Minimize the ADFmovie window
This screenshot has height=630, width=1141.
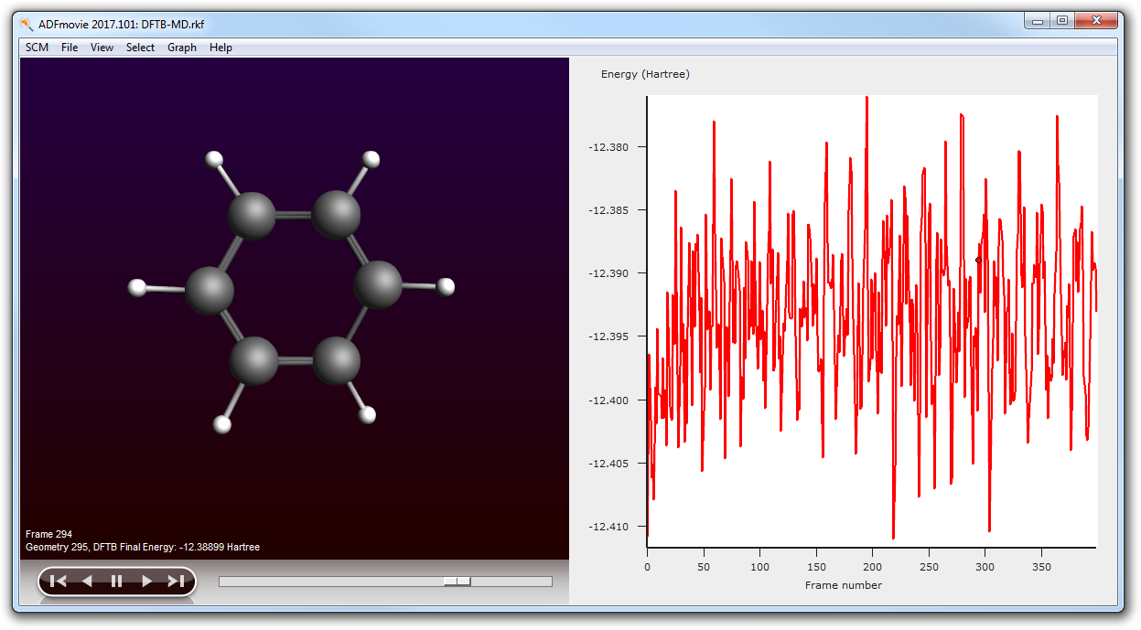pos(1038,20)
